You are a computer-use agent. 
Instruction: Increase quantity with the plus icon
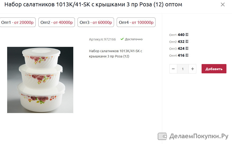(192, 69)
